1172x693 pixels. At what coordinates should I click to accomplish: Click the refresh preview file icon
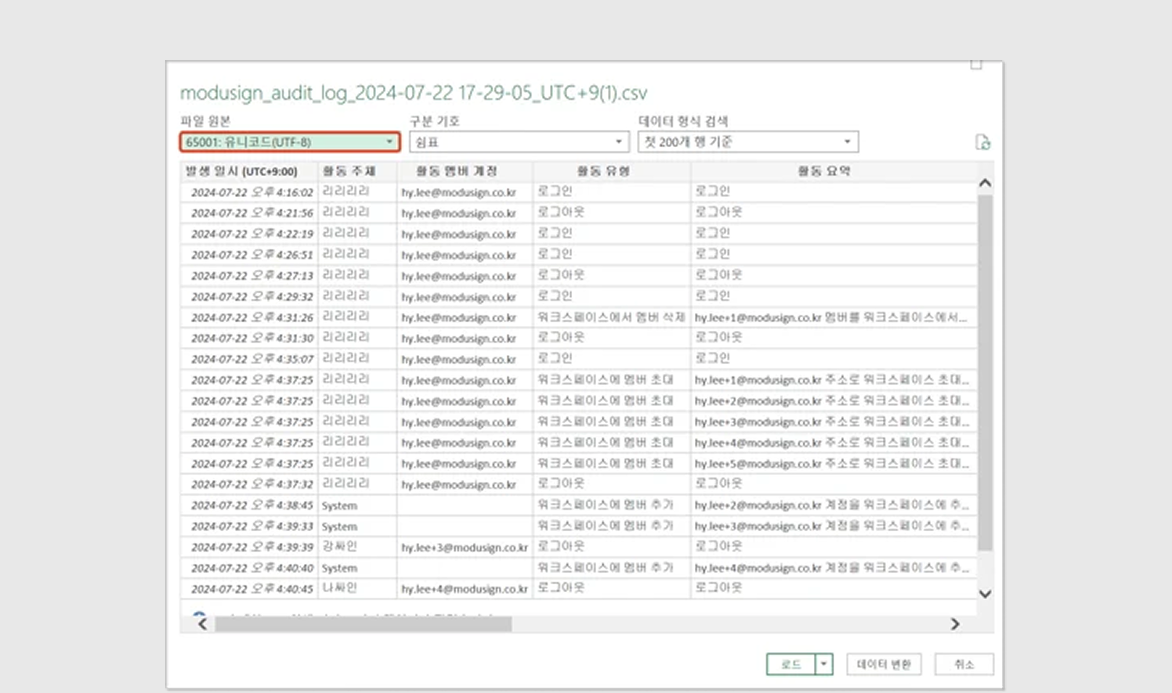click(x=982, y=142)
